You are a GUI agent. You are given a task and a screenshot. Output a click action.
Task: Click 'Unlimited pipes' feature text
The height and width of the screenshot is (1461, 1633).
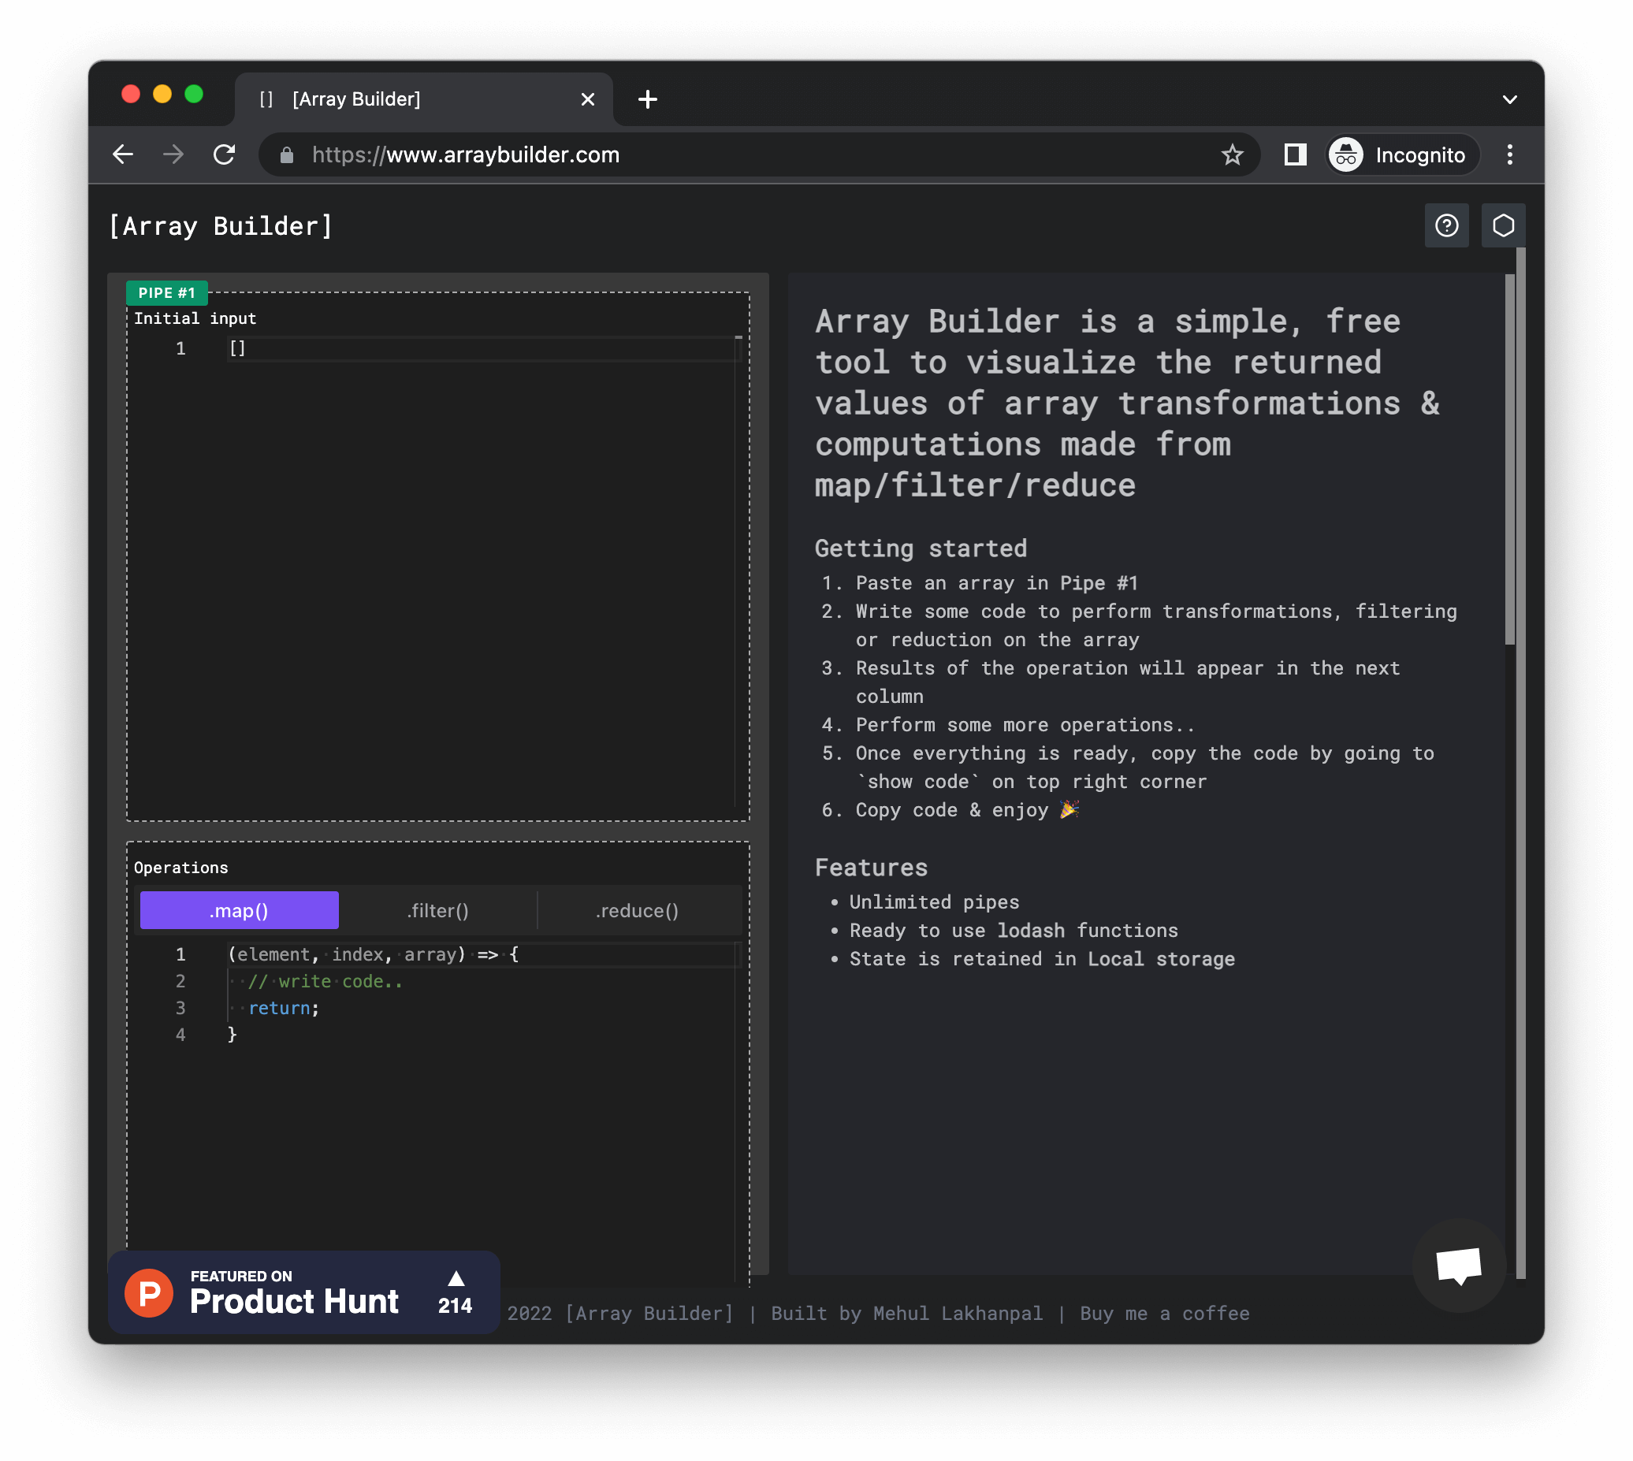point(934,902)
